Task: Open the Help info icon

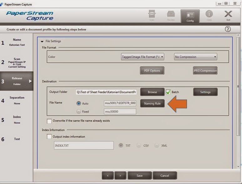Action: [x=209, y=15]
